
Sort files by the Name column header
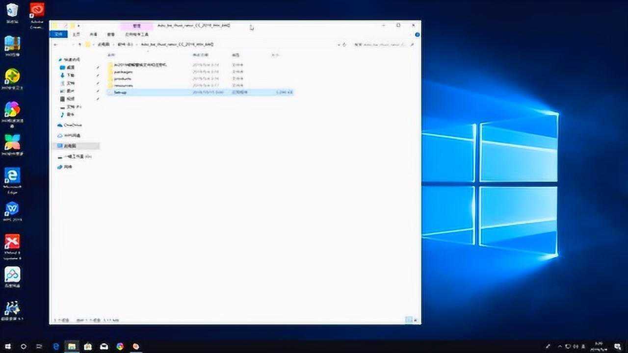coord(111,55)
